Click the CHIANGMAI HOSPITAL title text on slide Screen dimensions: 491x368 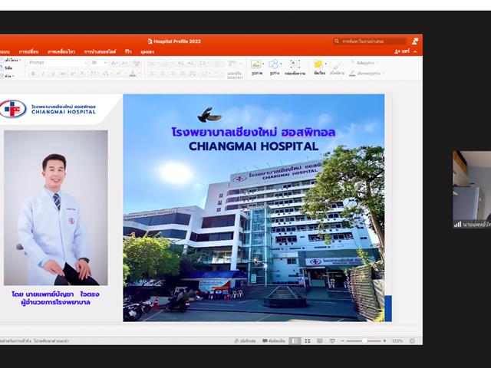click(x=254, y=146)
